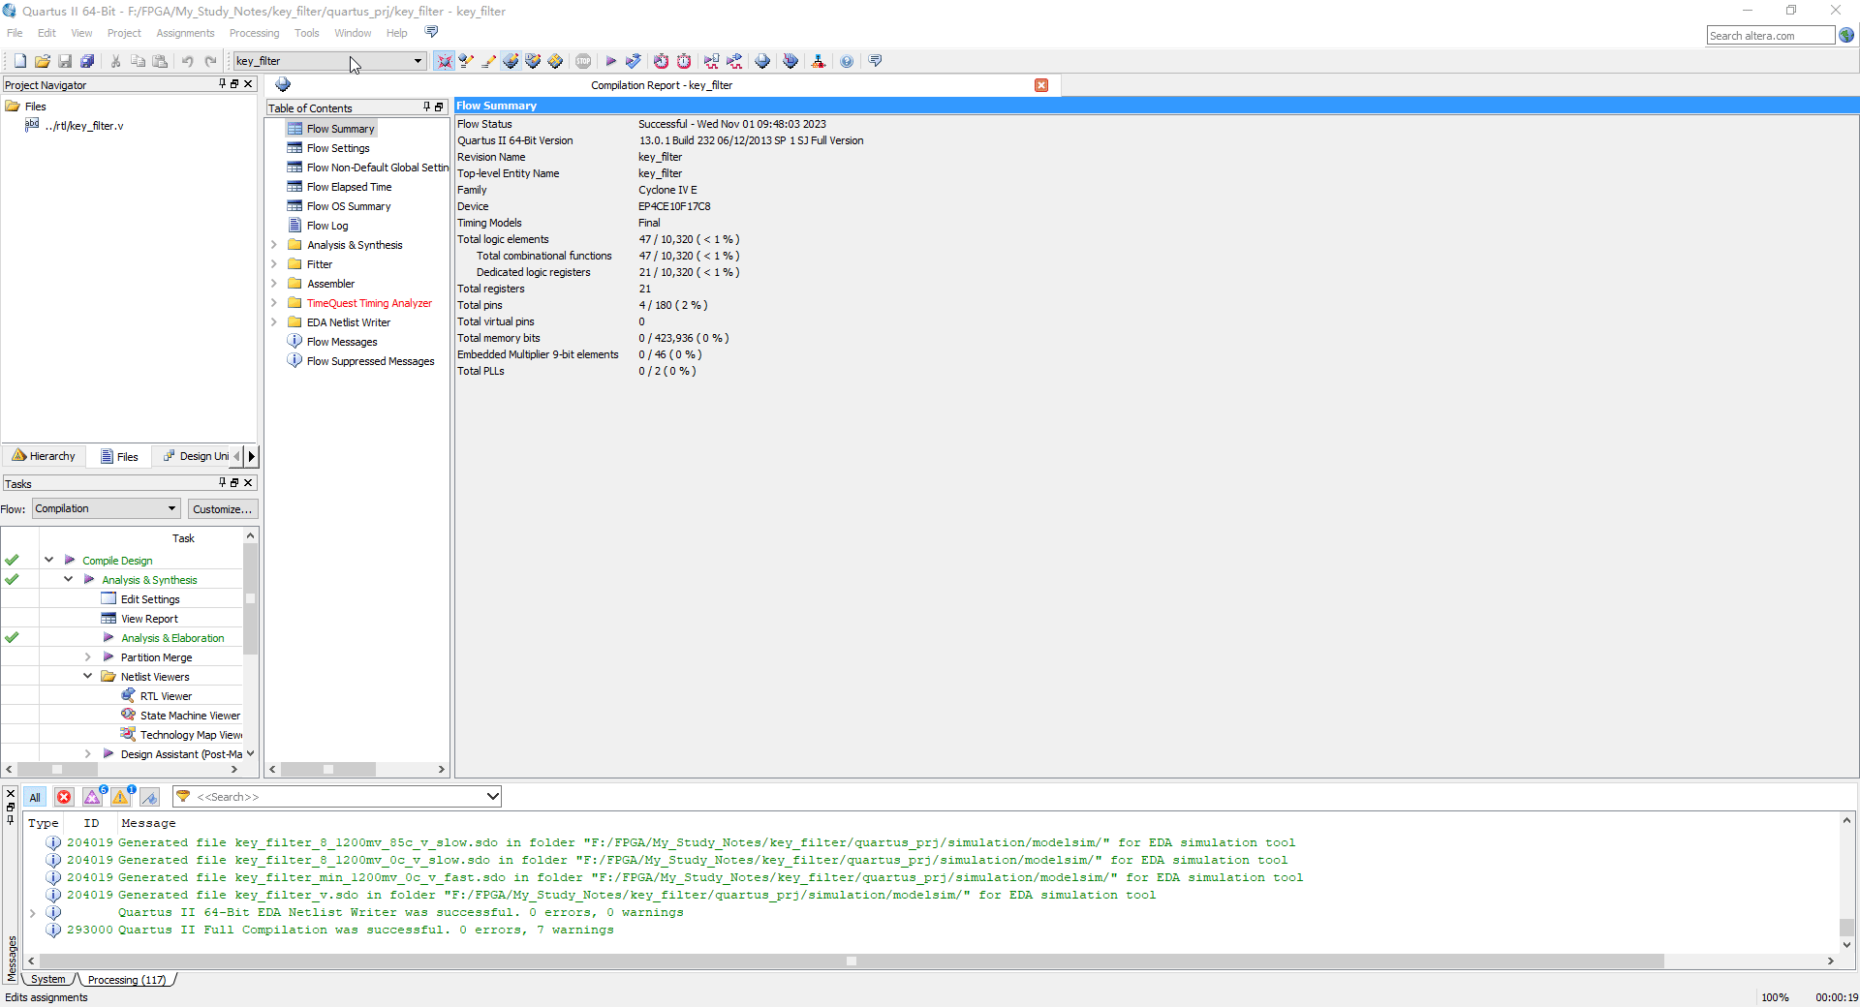Click the globe icon beside altera.com search
This screenshot has height=1007, width=1860.
1846,35
